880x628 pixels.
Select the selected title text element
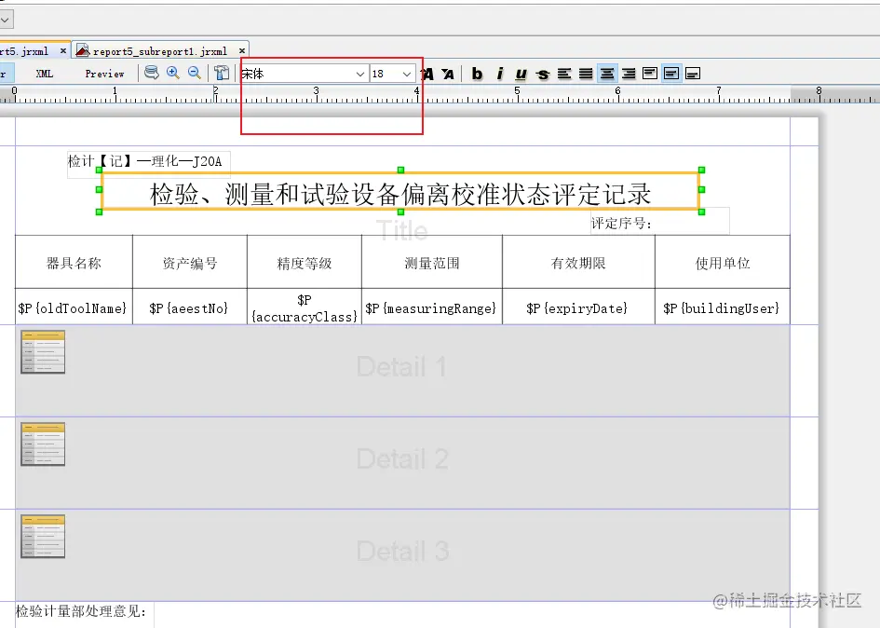(x=399, y=193)
